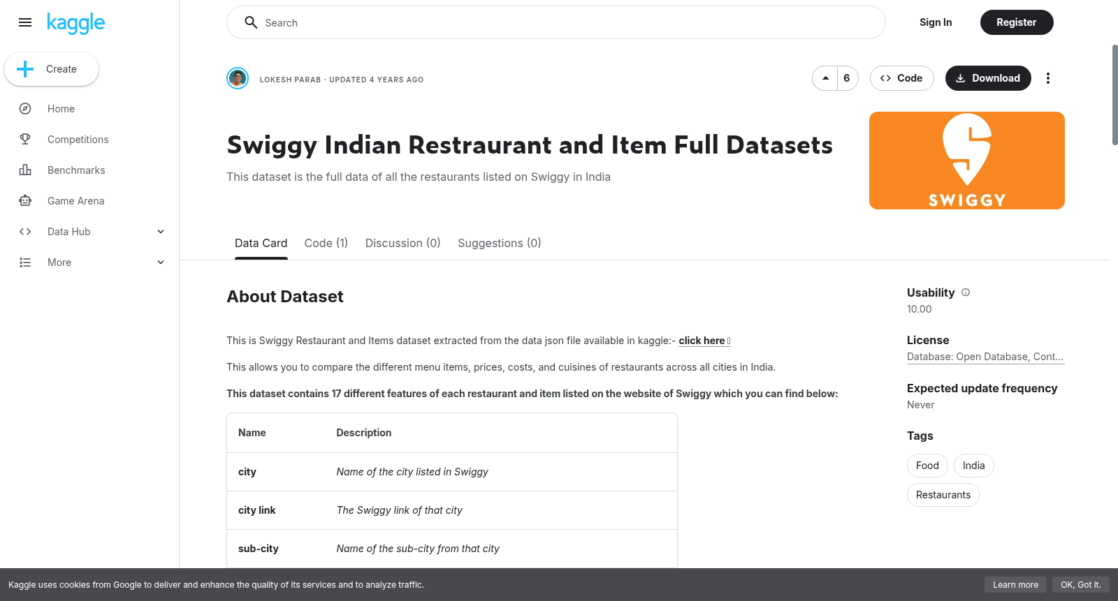Select the Restaurants tag
This screenshot has height=601, width=1118.
click(x=943, y=495)
